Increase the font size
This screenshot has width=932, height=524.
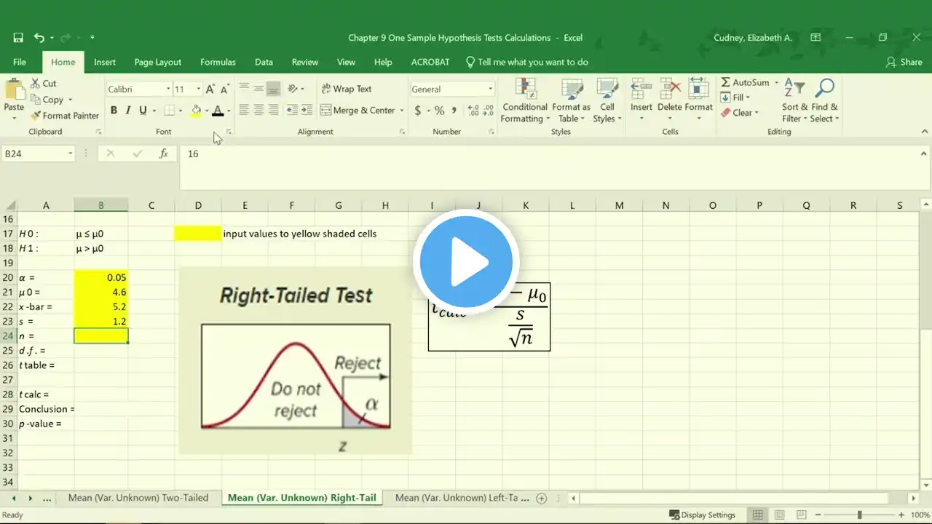tap(210, 90)
